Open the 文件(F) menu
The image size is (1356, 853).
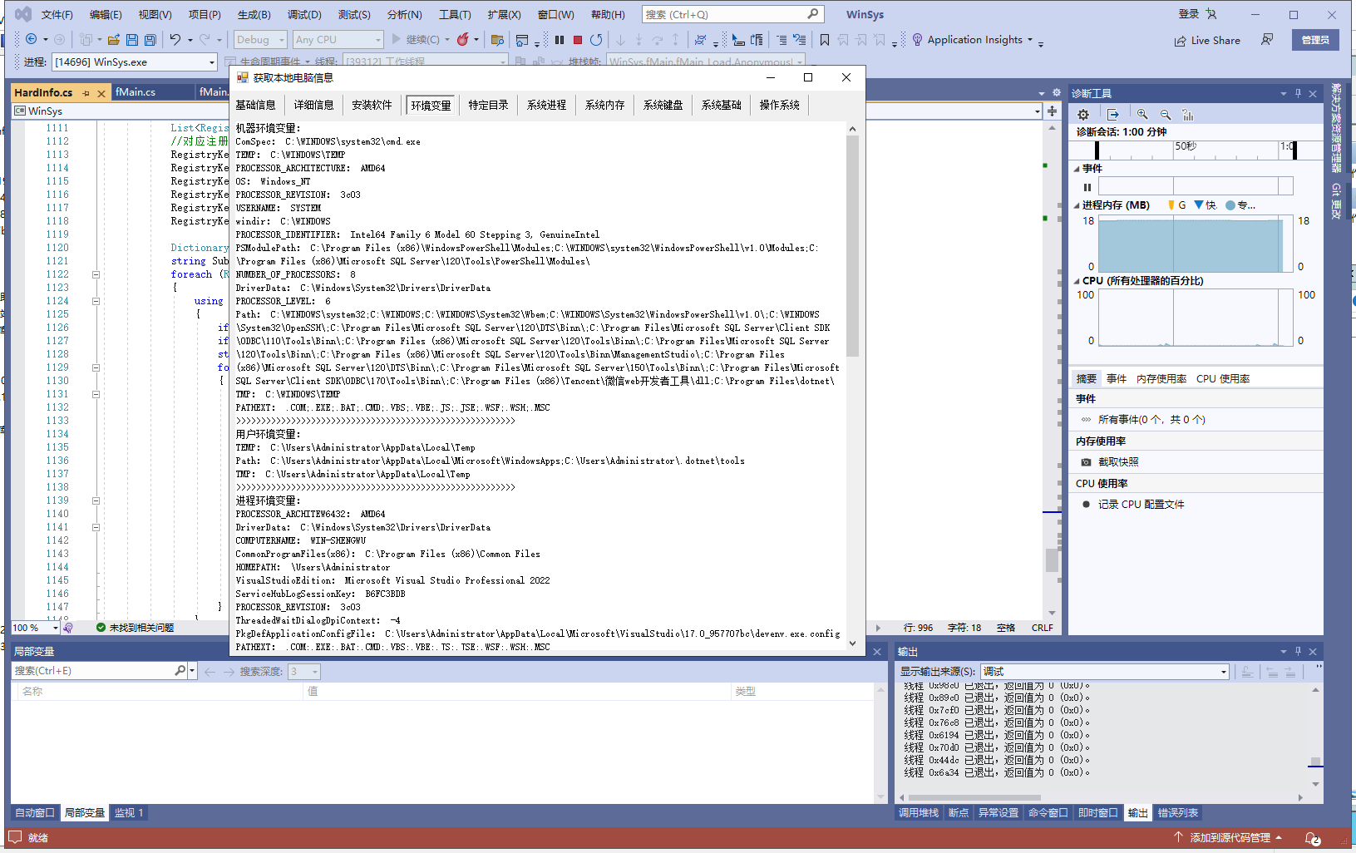(x=57, y=14)
